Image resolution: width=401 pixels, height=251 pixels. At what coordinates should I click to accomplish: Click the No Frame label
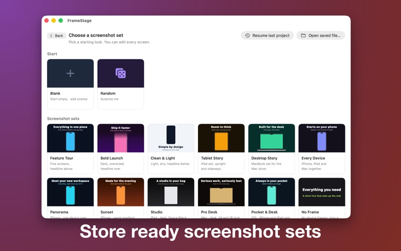tap(310, 212)
